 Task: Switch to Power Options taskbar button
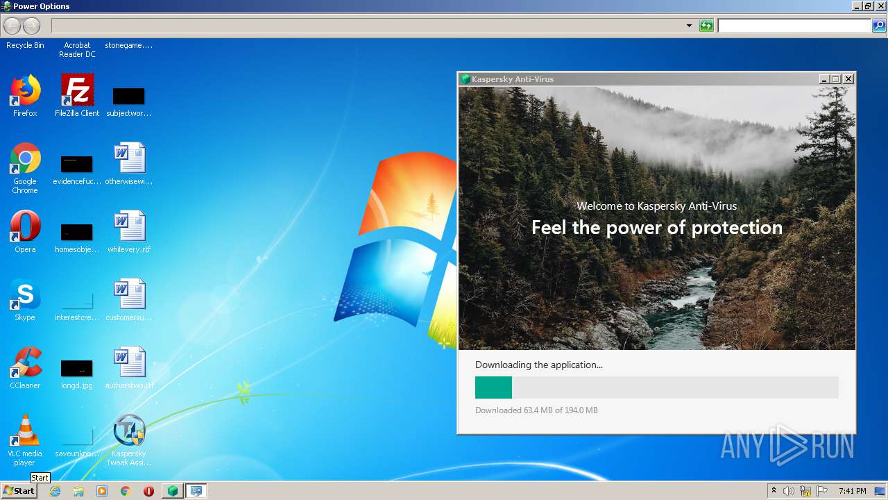[x=196, y=491]
